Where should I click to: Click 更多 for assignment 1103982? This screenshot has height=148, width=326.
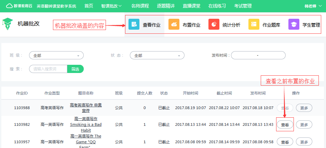click(304, 124)
